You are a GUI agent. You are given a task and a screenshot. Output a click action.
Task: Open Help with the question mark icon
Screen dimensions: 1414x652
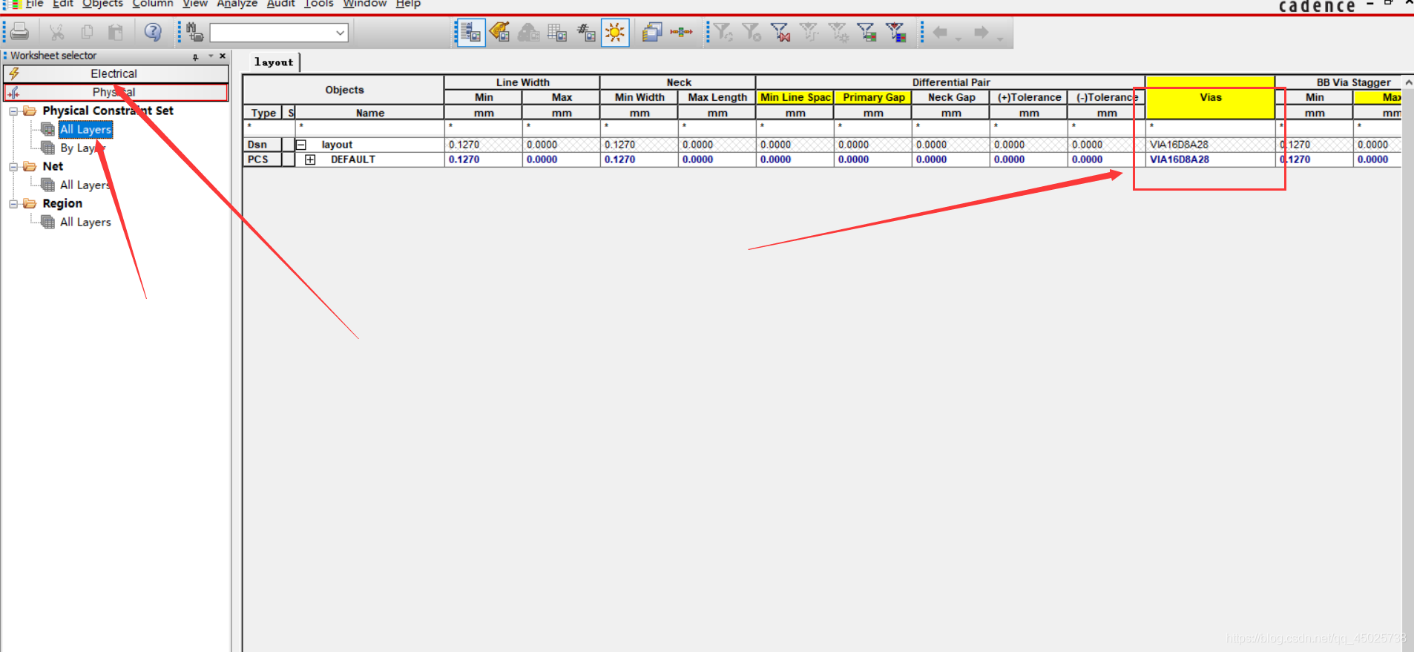[x=153, y=32]
